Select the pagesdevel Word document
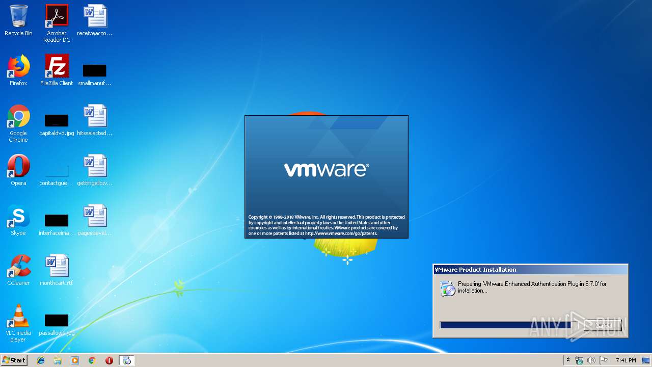This screenshot has width=652, height=367. pos(95,221)
